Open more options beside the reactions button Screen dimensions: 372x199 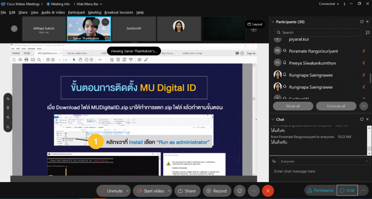pos(254,191)
